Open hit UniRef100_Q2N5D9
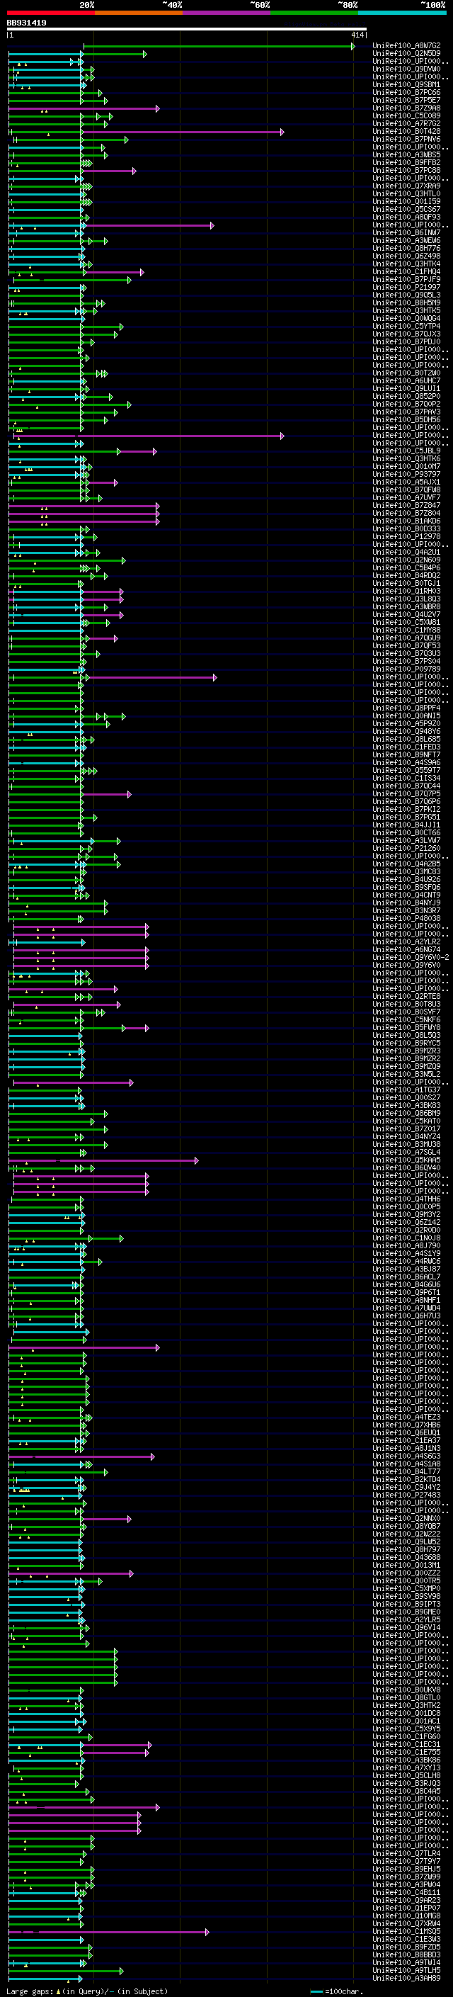Screen dimensions: 453x1997 coord(406,54)
